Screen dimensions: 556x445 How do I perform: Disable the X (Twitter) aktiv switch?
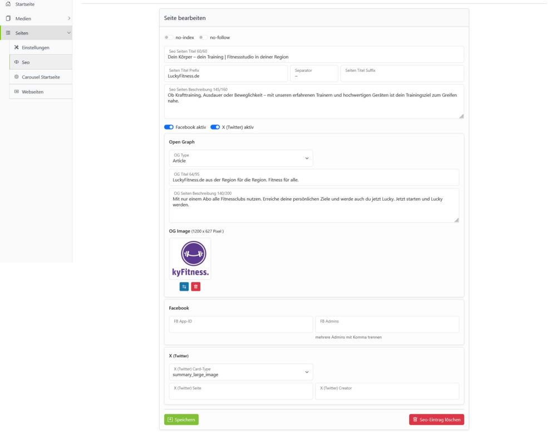tap(215, 127)
